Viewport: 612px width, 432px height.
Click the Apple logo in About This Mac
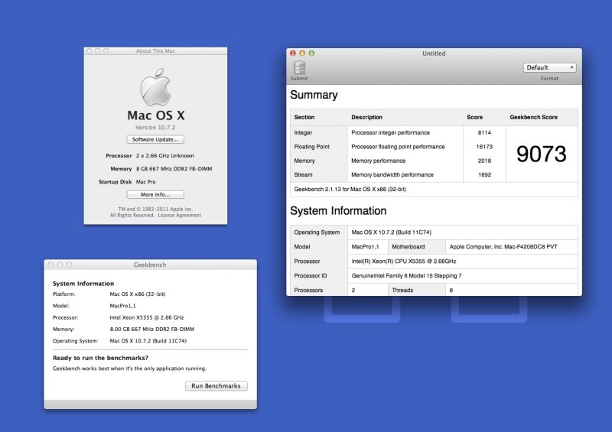pos(155,86)
